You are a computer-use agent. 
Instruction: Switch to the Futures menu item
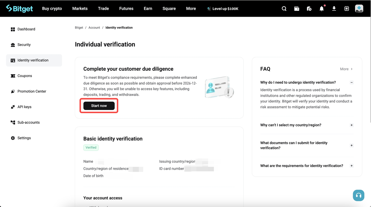[x=126, y=8]
